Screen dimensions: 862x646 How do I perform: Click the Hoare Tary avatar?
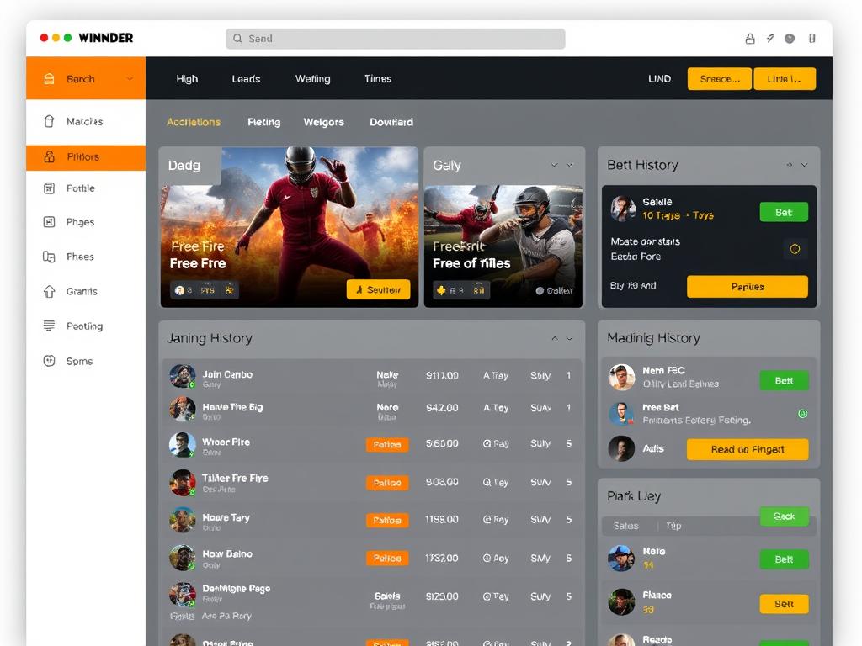click(183, 520)
